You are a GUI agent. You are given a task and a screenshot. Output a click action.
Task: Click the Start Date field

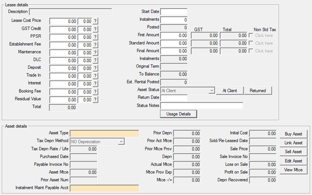pyautogui.click(x=174, y=12)
